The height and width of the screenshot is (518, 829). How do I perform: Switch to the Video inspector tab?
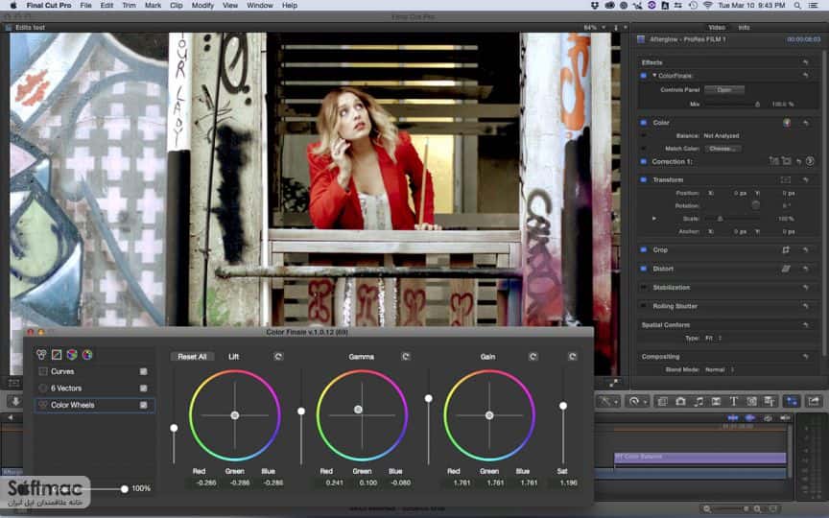tap(717, 27)
